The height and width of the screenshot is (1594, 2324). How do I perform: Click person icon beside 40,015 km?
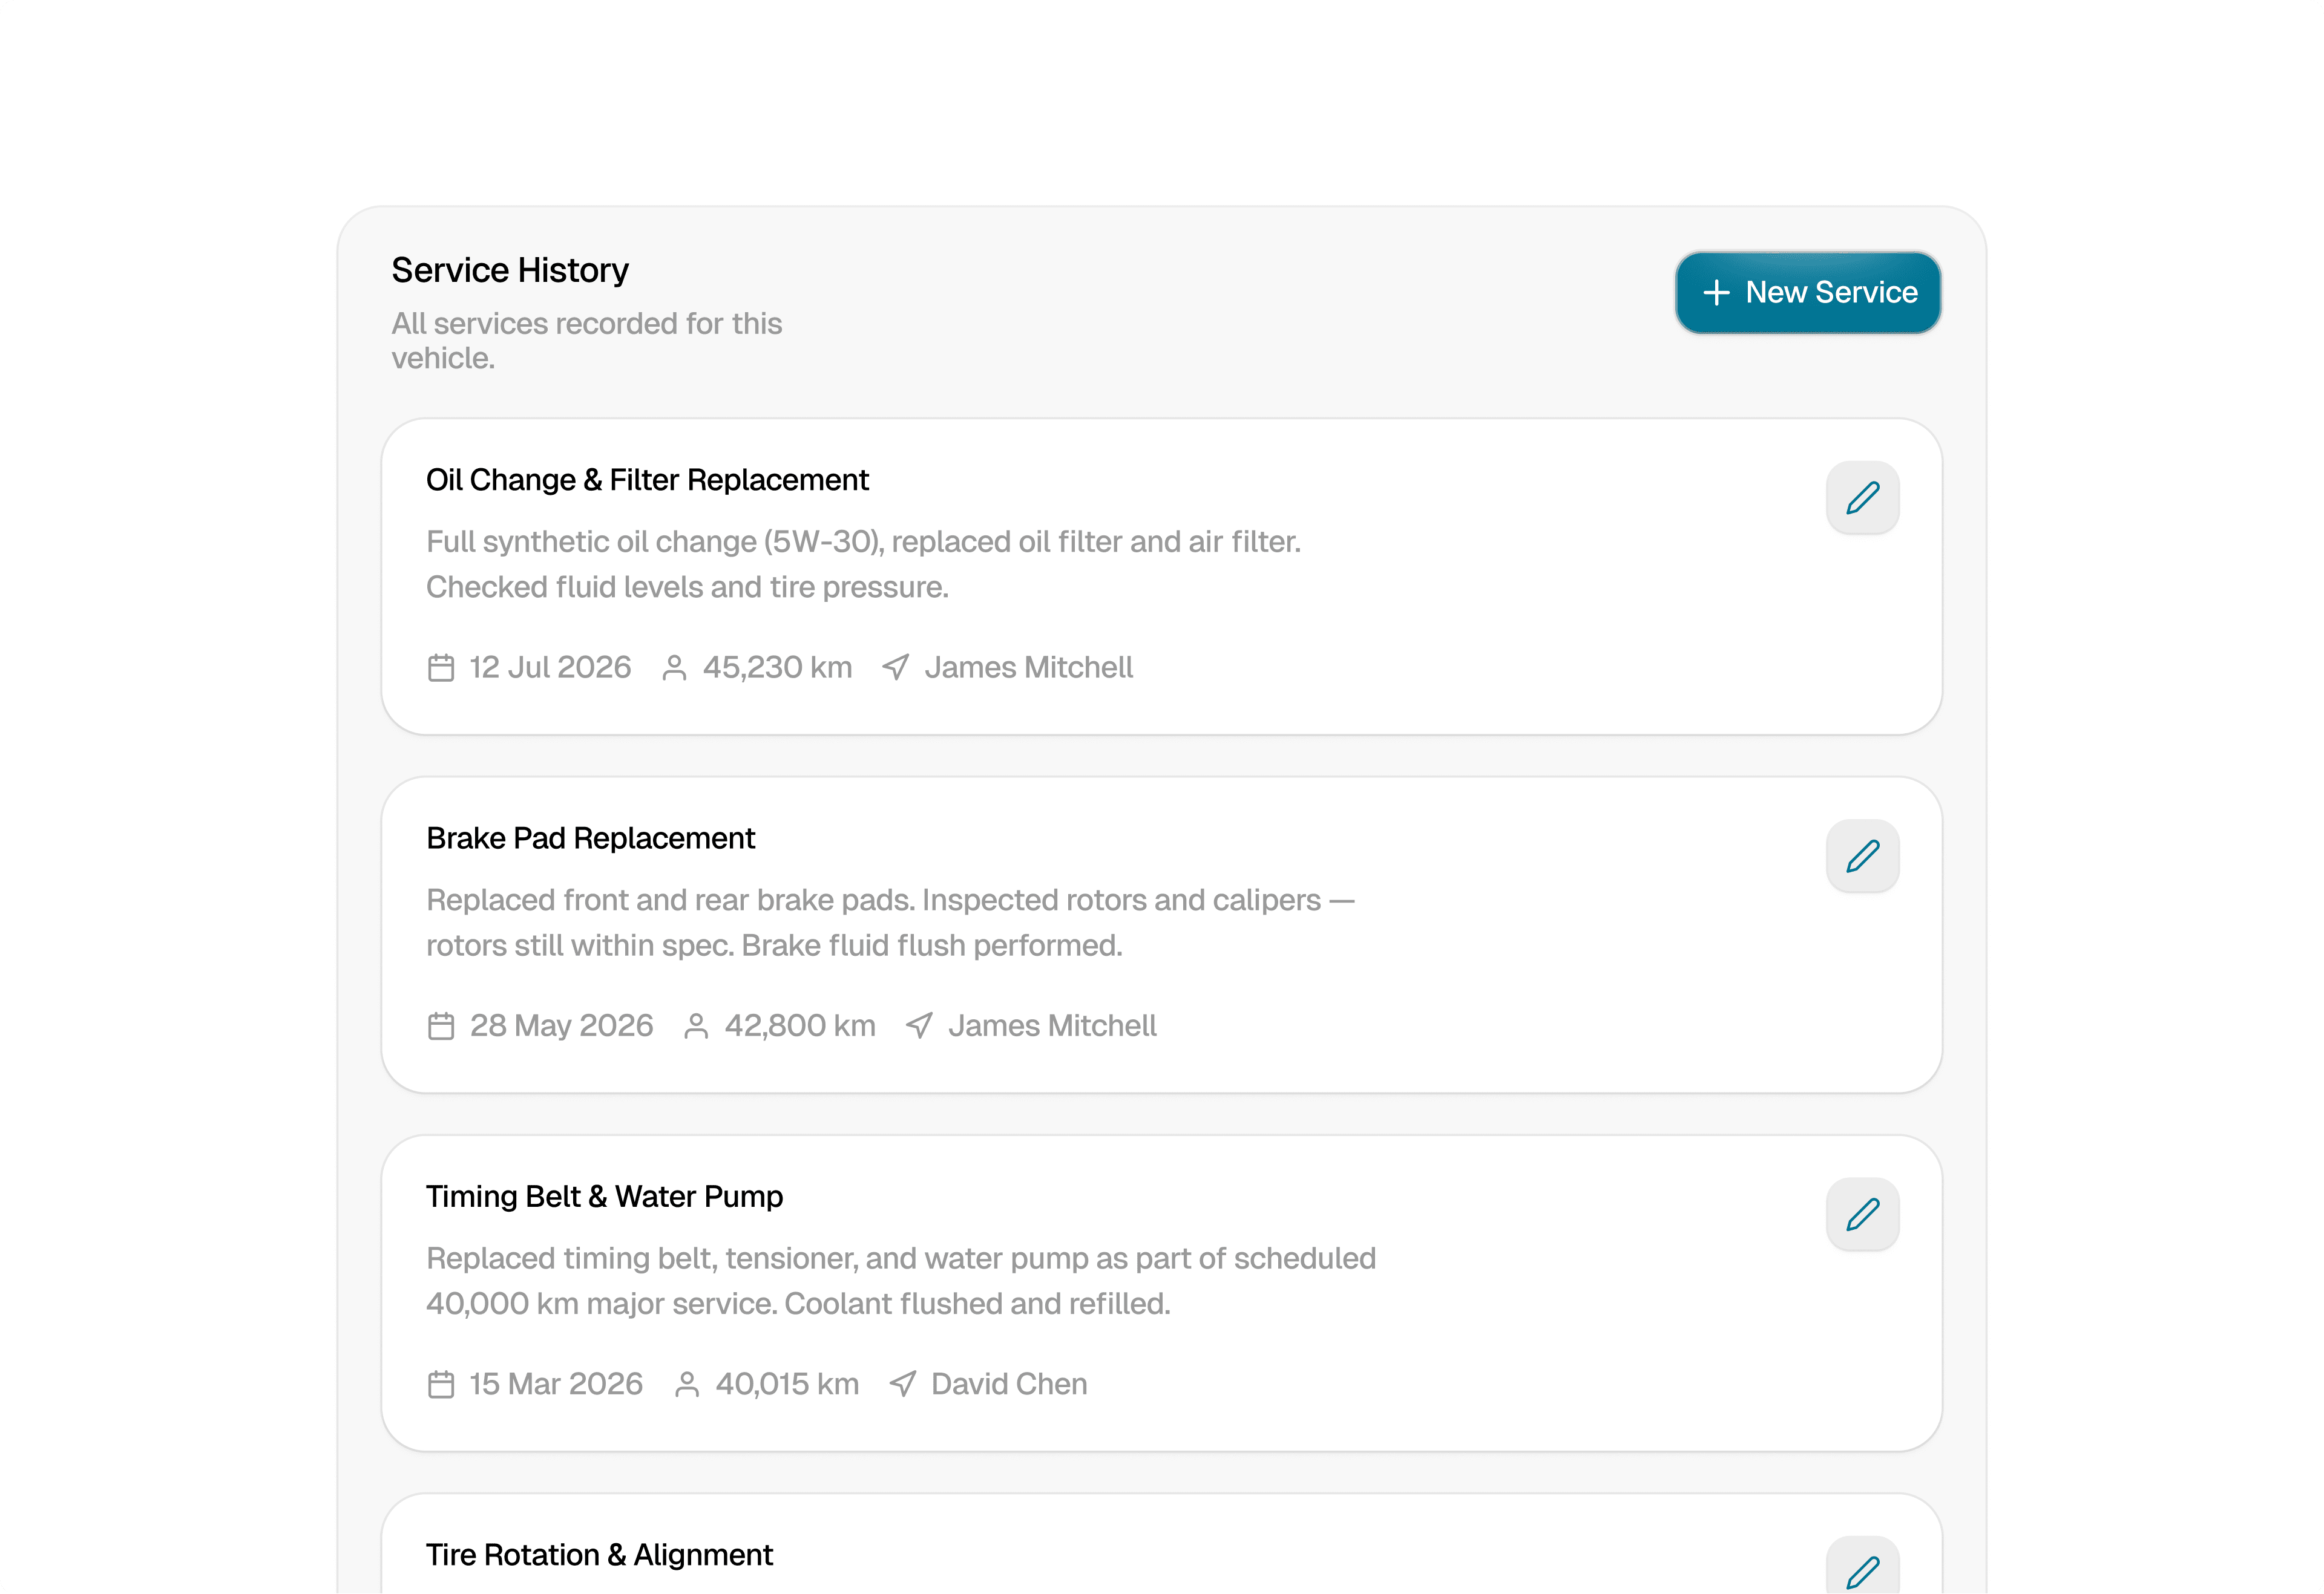click(x=687, y=1384)
